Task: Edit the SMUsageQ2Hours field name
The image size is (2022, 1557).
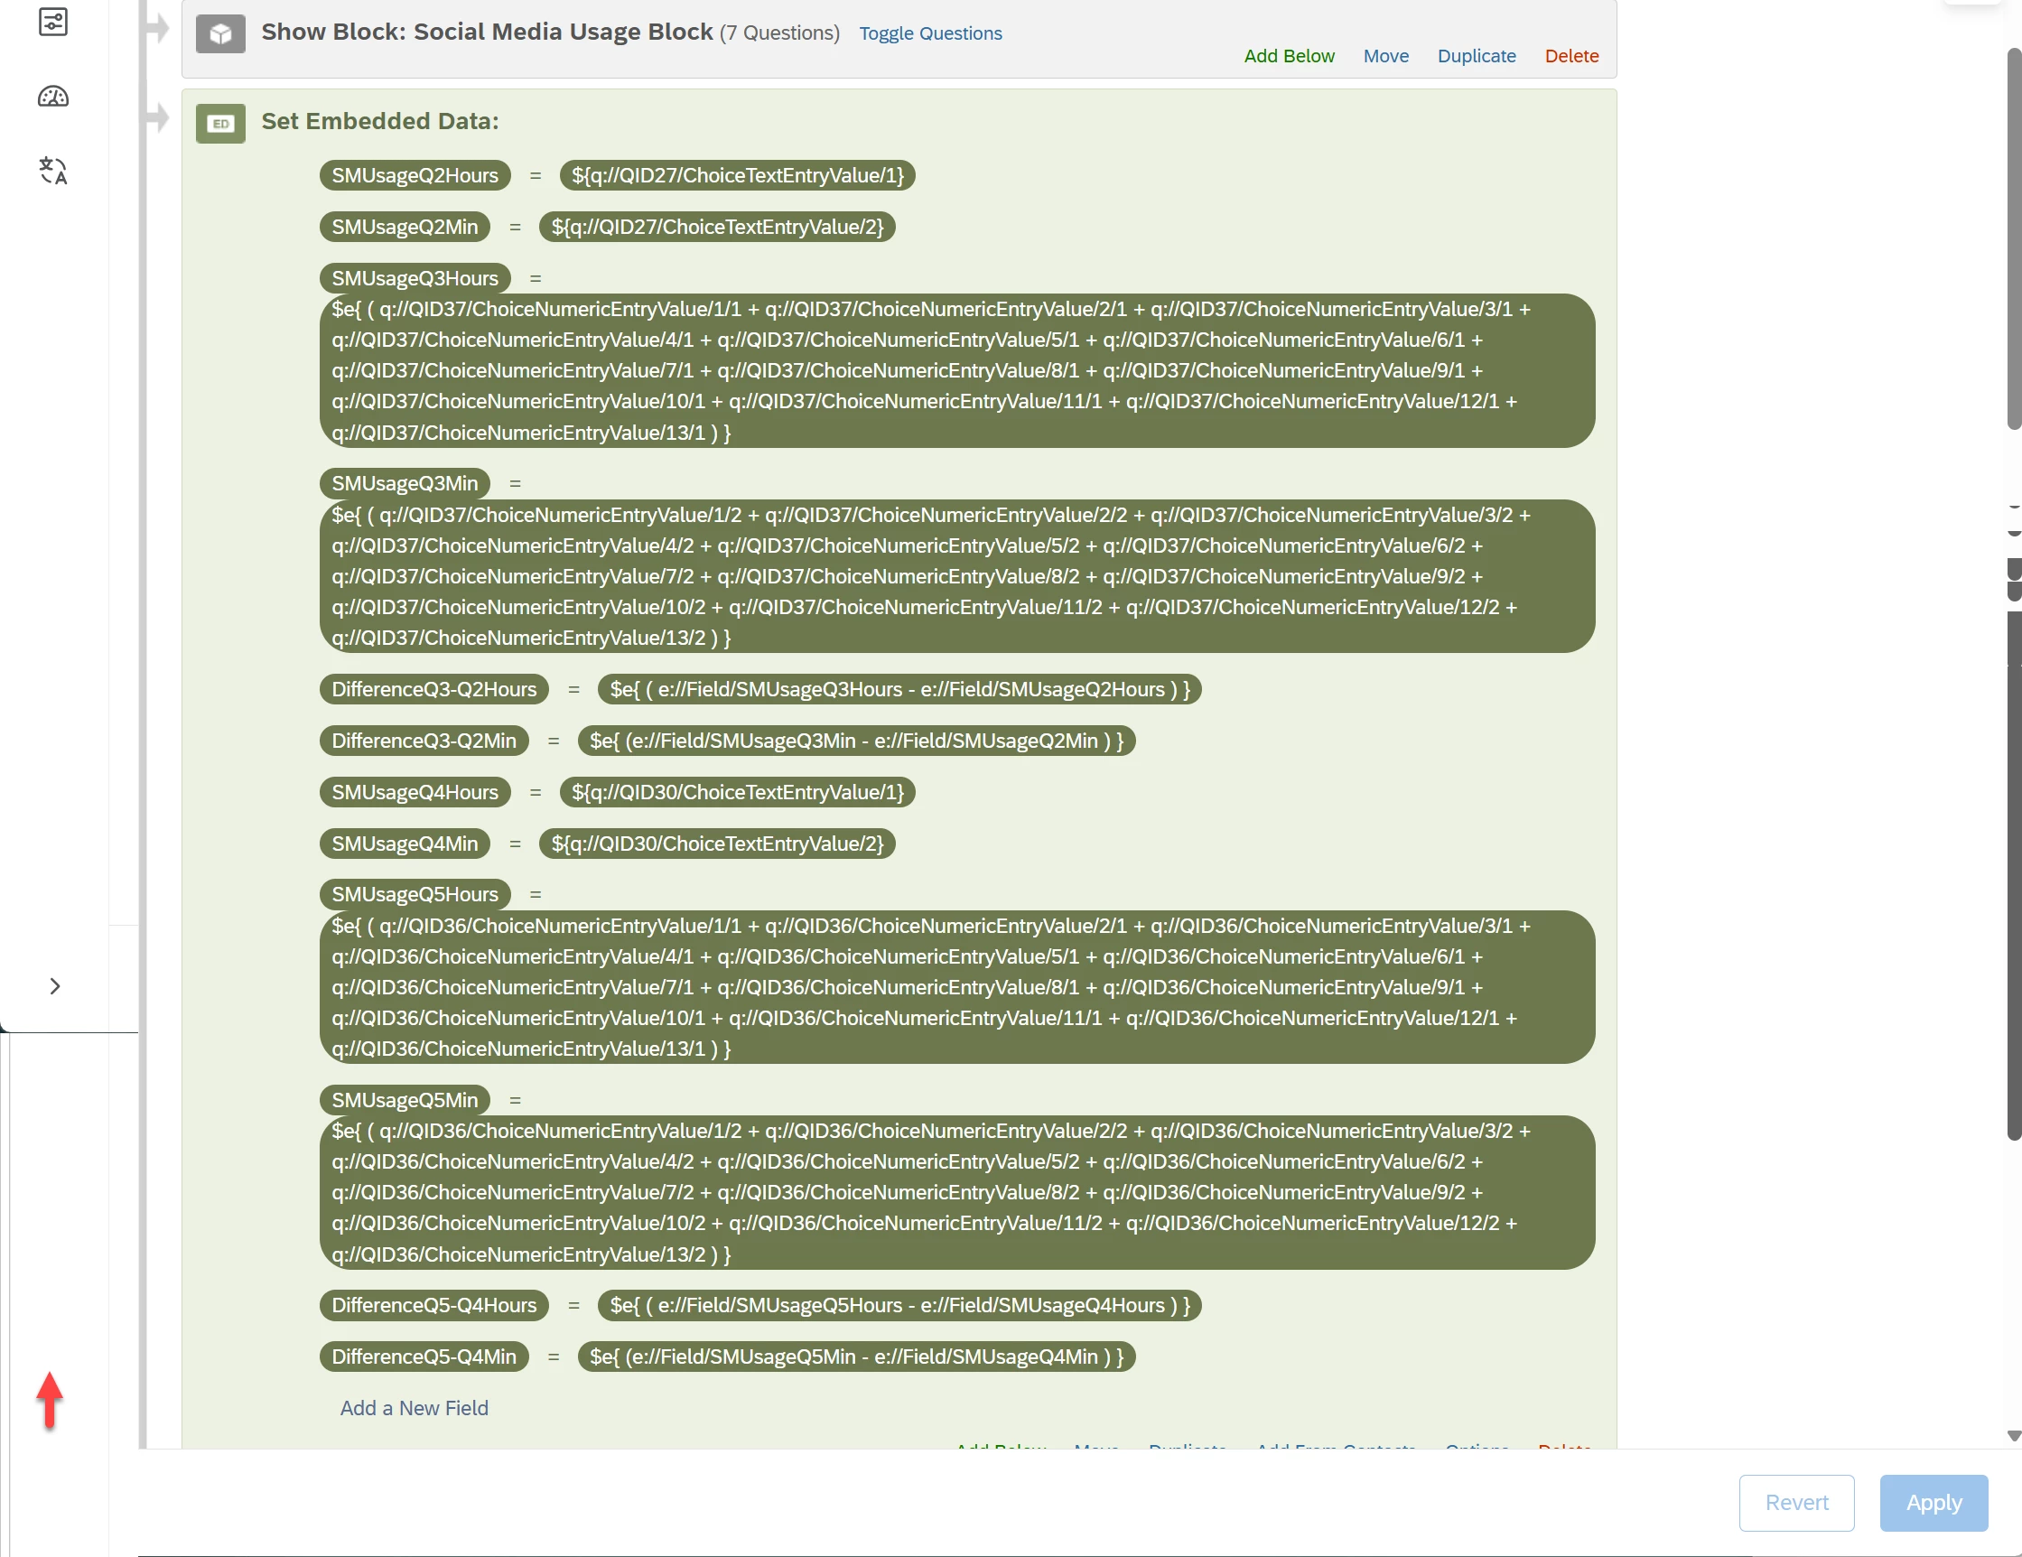Action: (x=415, y=175)
